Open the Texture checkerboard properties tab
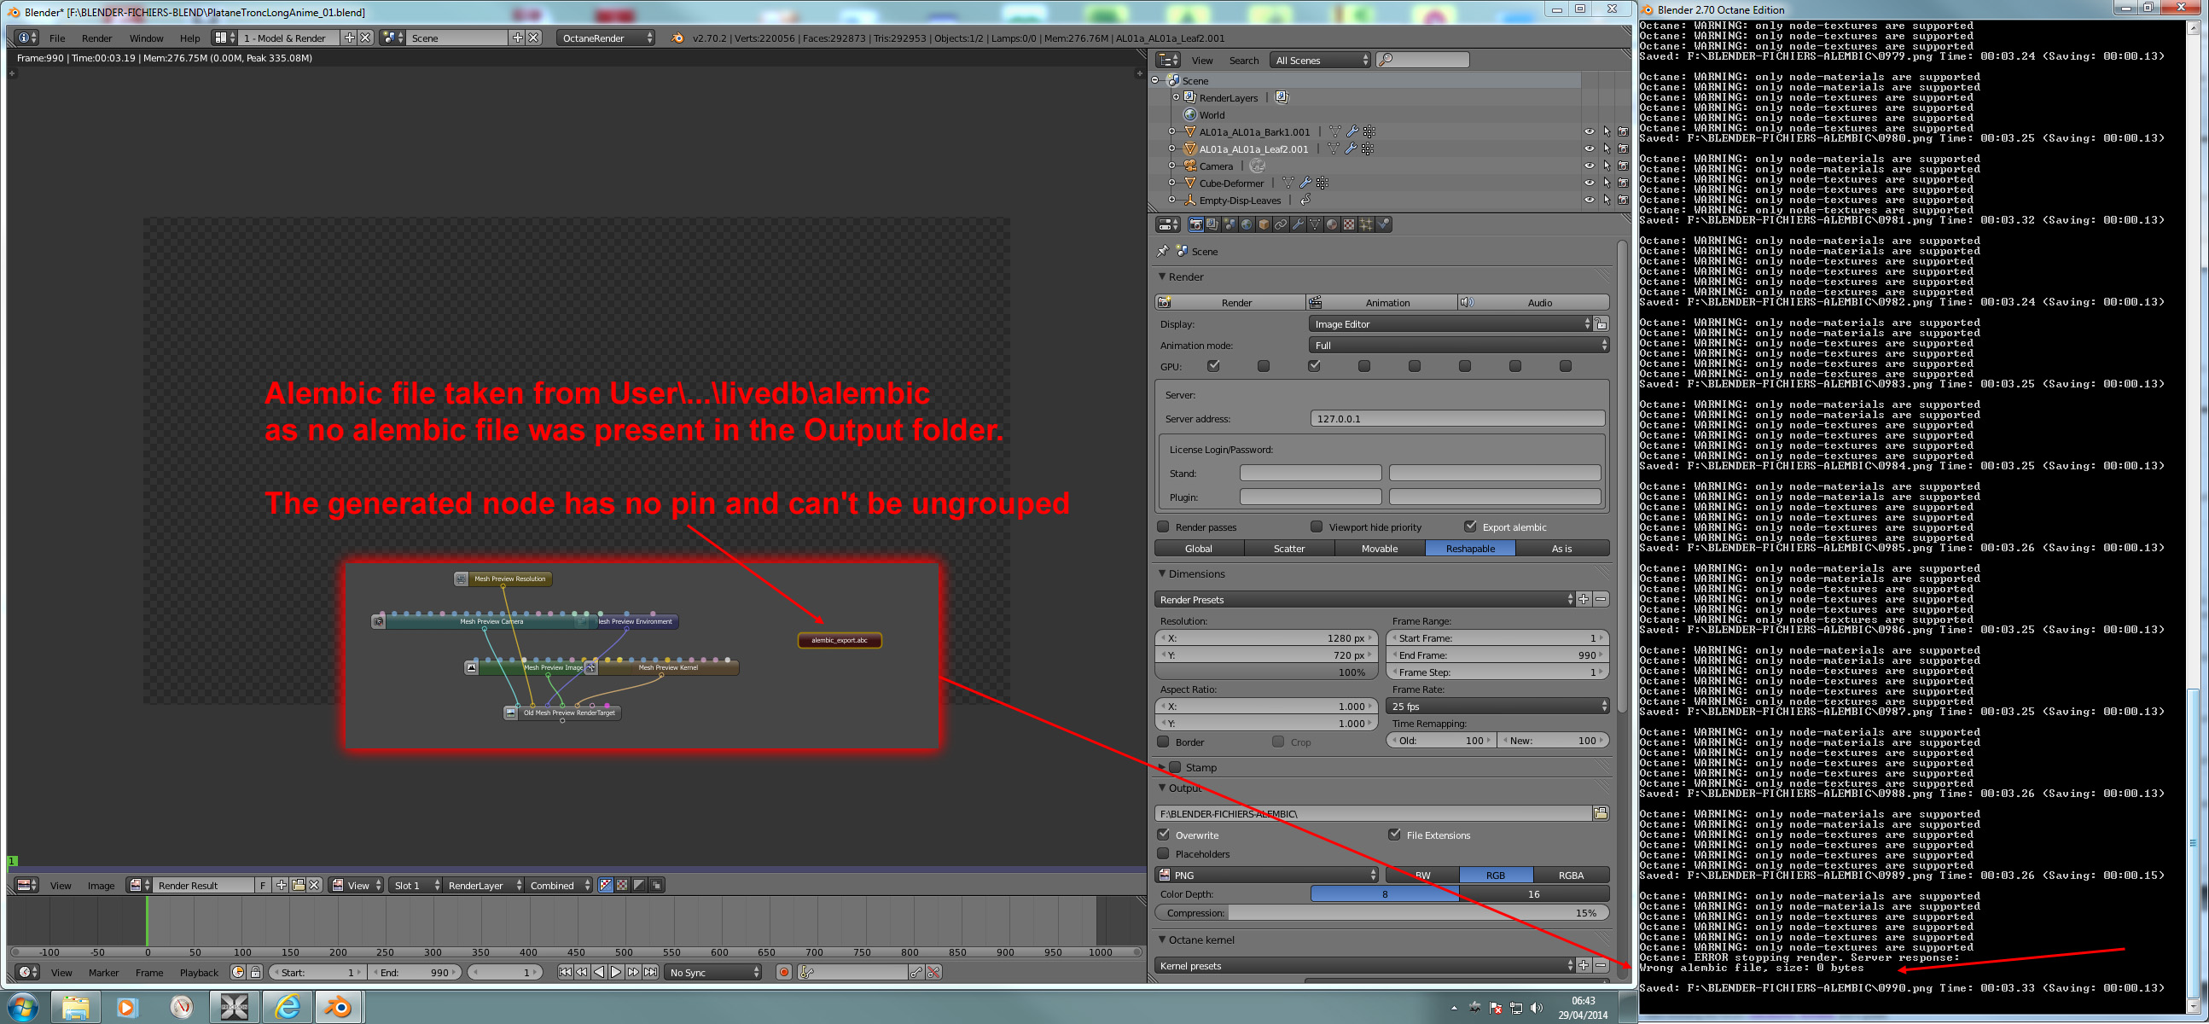The width and height of the screenshot is (2209, 1024). click(1349, 224)
